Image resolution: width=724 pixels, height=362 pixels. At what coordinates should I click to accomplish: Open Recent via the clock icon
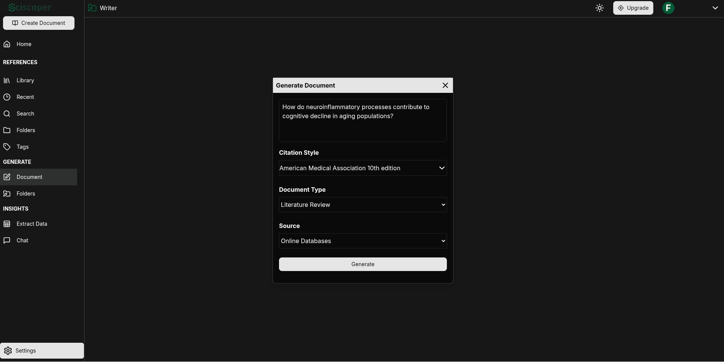coord(7,97)
